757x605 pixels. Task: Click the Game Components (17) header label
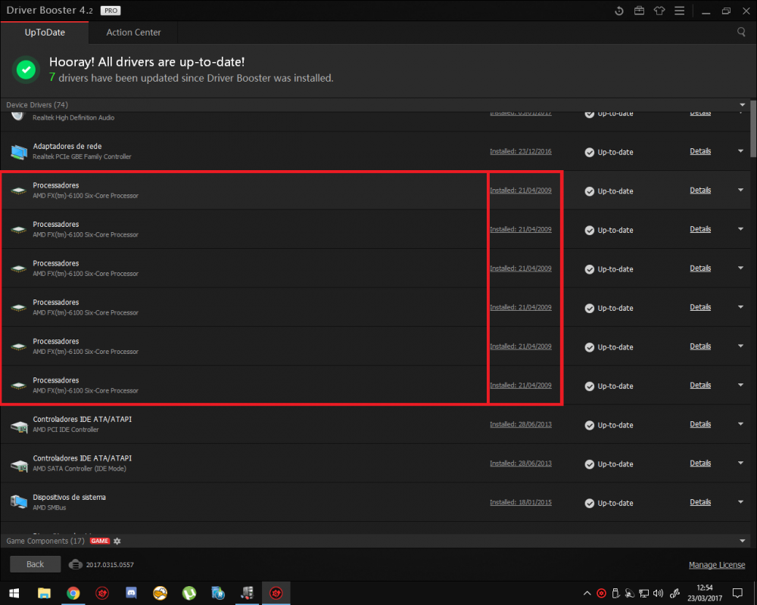pyautogui.click(x=45, y=541)
